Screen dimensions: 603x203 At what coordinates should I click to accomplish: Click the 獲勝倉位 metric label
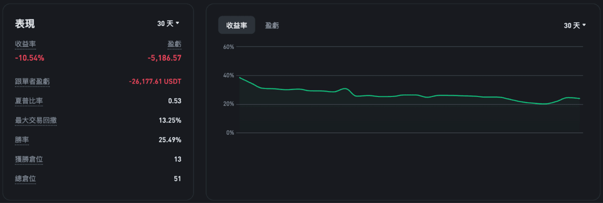click(29, 159)
